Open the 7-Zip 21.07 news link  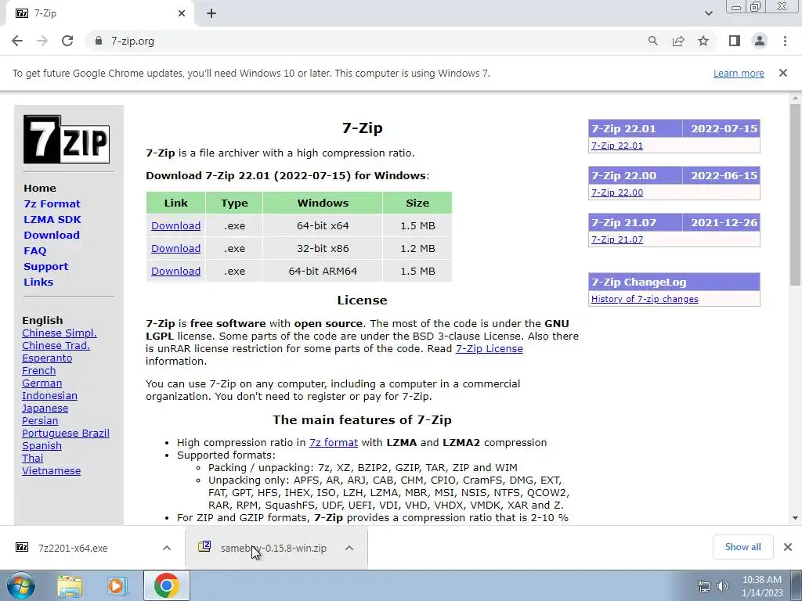[x=617, y=239]
